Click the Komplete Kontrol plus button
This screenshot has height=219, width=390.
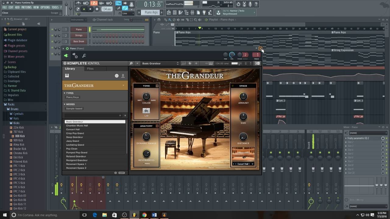(x=196, y=63)
